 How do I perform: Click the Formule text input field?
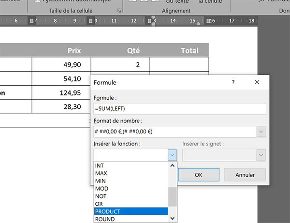(x=180, y=109)
